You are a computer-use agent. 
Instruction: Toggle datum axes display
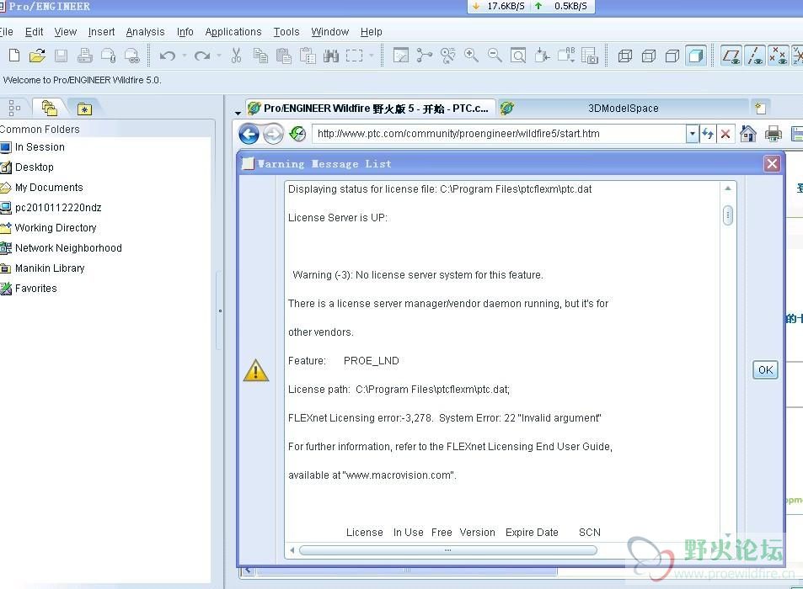click(x=755, y=56)
